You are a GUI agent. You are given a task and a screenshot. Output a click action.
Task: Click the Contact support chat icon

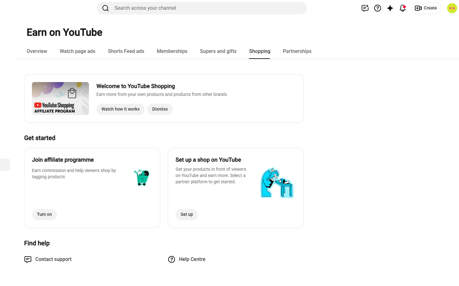pyautogui.click(x=28, y=259)
